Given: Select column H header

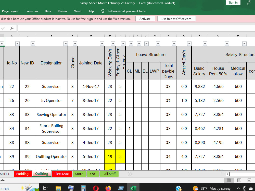Looking at the screenshot, I should (x=110, y=35).
